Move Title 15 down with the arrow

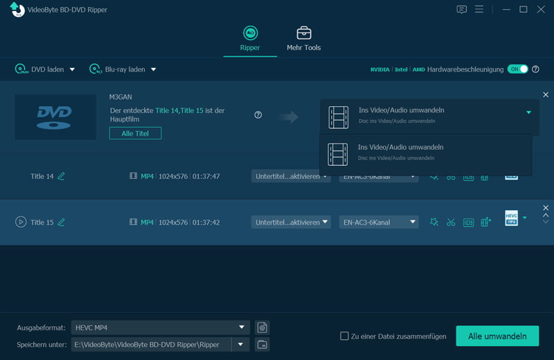click(x=546, y=222)
